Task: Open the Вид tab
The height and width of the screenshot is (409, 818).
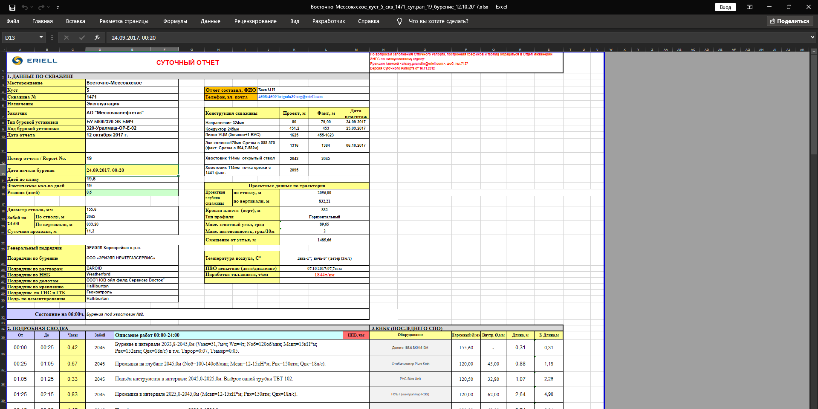Action: [x=295, y=21]
